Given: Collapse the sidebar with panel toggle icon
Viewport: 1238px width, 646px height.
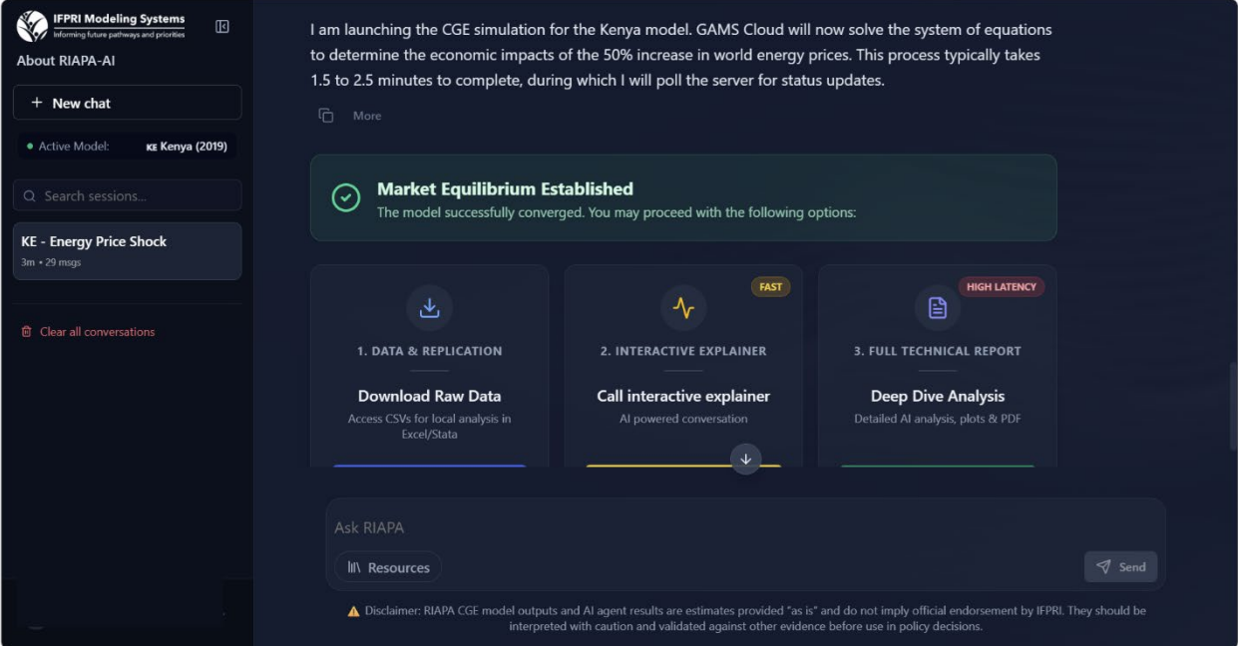Looking at the screenshot, I should [222, 27].
